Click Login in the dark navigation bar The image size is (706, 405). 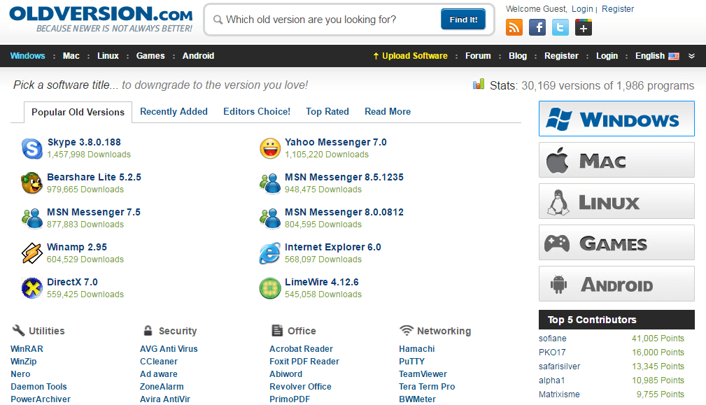[x=607, y=56]
